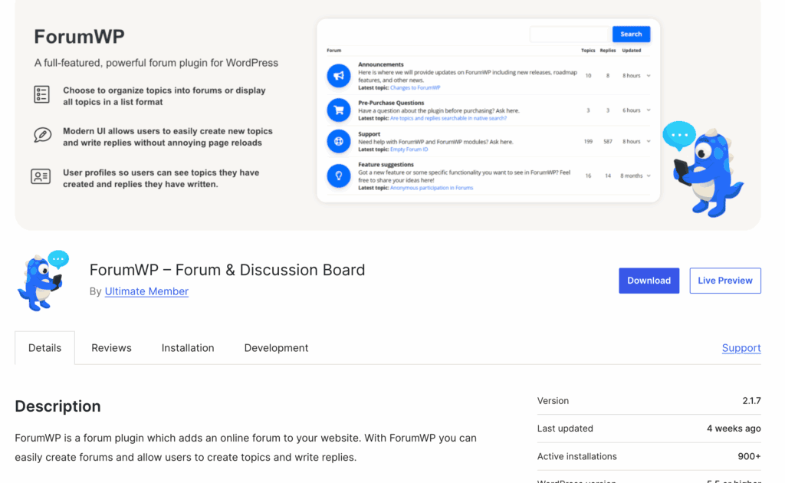Click the Description heading
785x483 pixels.
click(57, 406)
